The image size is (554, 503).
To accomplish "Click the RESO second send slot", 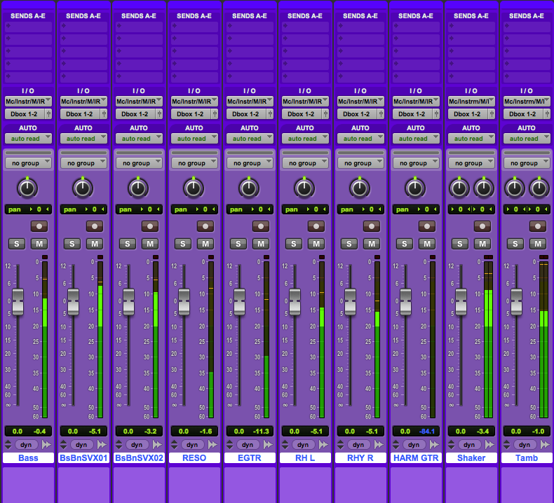I will click(194, 39).
